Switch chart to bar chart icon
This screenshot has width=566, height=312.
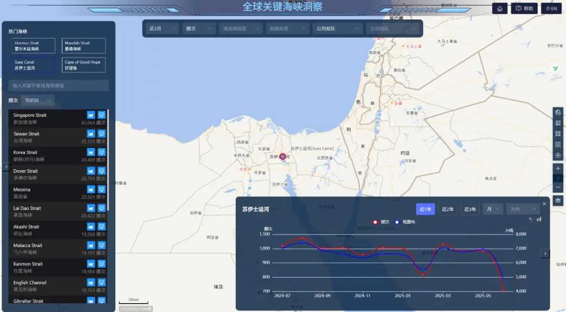(x=539, y=219)
